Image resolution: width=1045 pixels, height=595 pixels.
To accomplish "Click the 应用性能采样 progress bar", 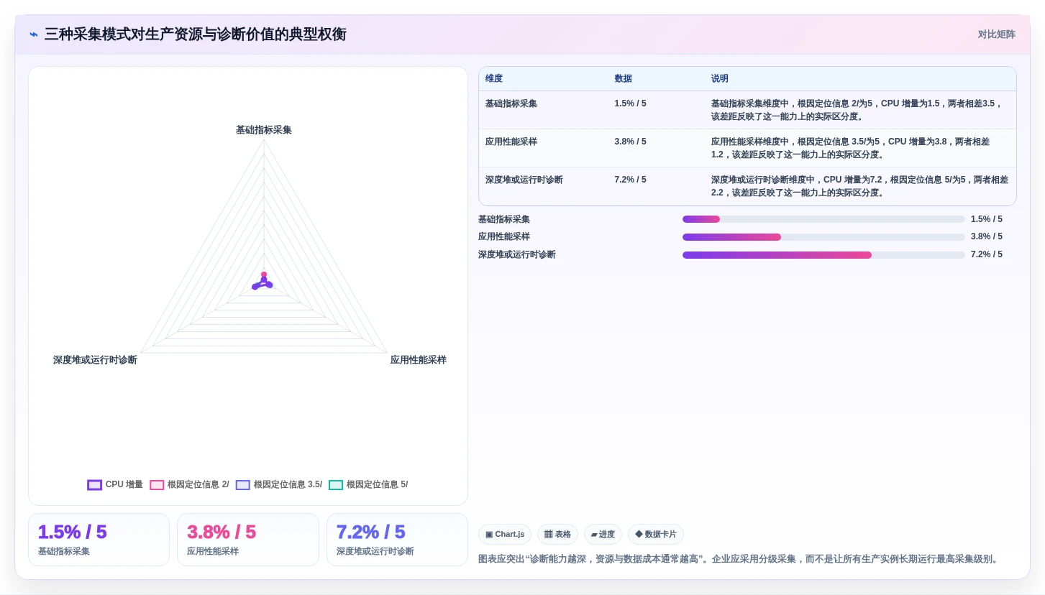I will (823, 237).
